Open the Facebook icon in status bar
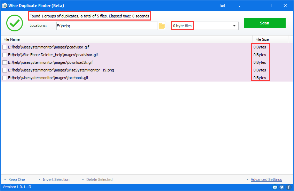Screen dimensions: 294x191 pyautogui.click(x=289, y=187)
